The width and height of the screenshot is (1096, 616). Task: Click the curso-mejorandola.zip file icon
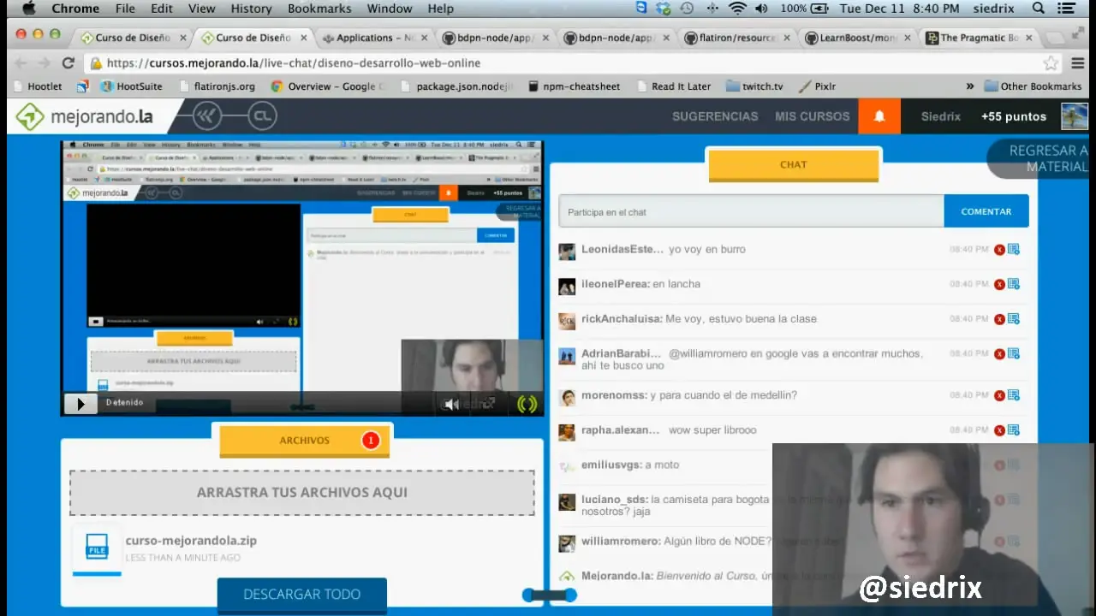97,548
